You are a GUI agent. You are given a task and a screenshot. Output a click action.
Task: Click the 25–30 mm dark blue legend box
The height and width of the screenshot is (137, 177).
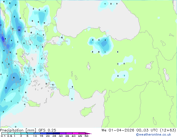56,133
